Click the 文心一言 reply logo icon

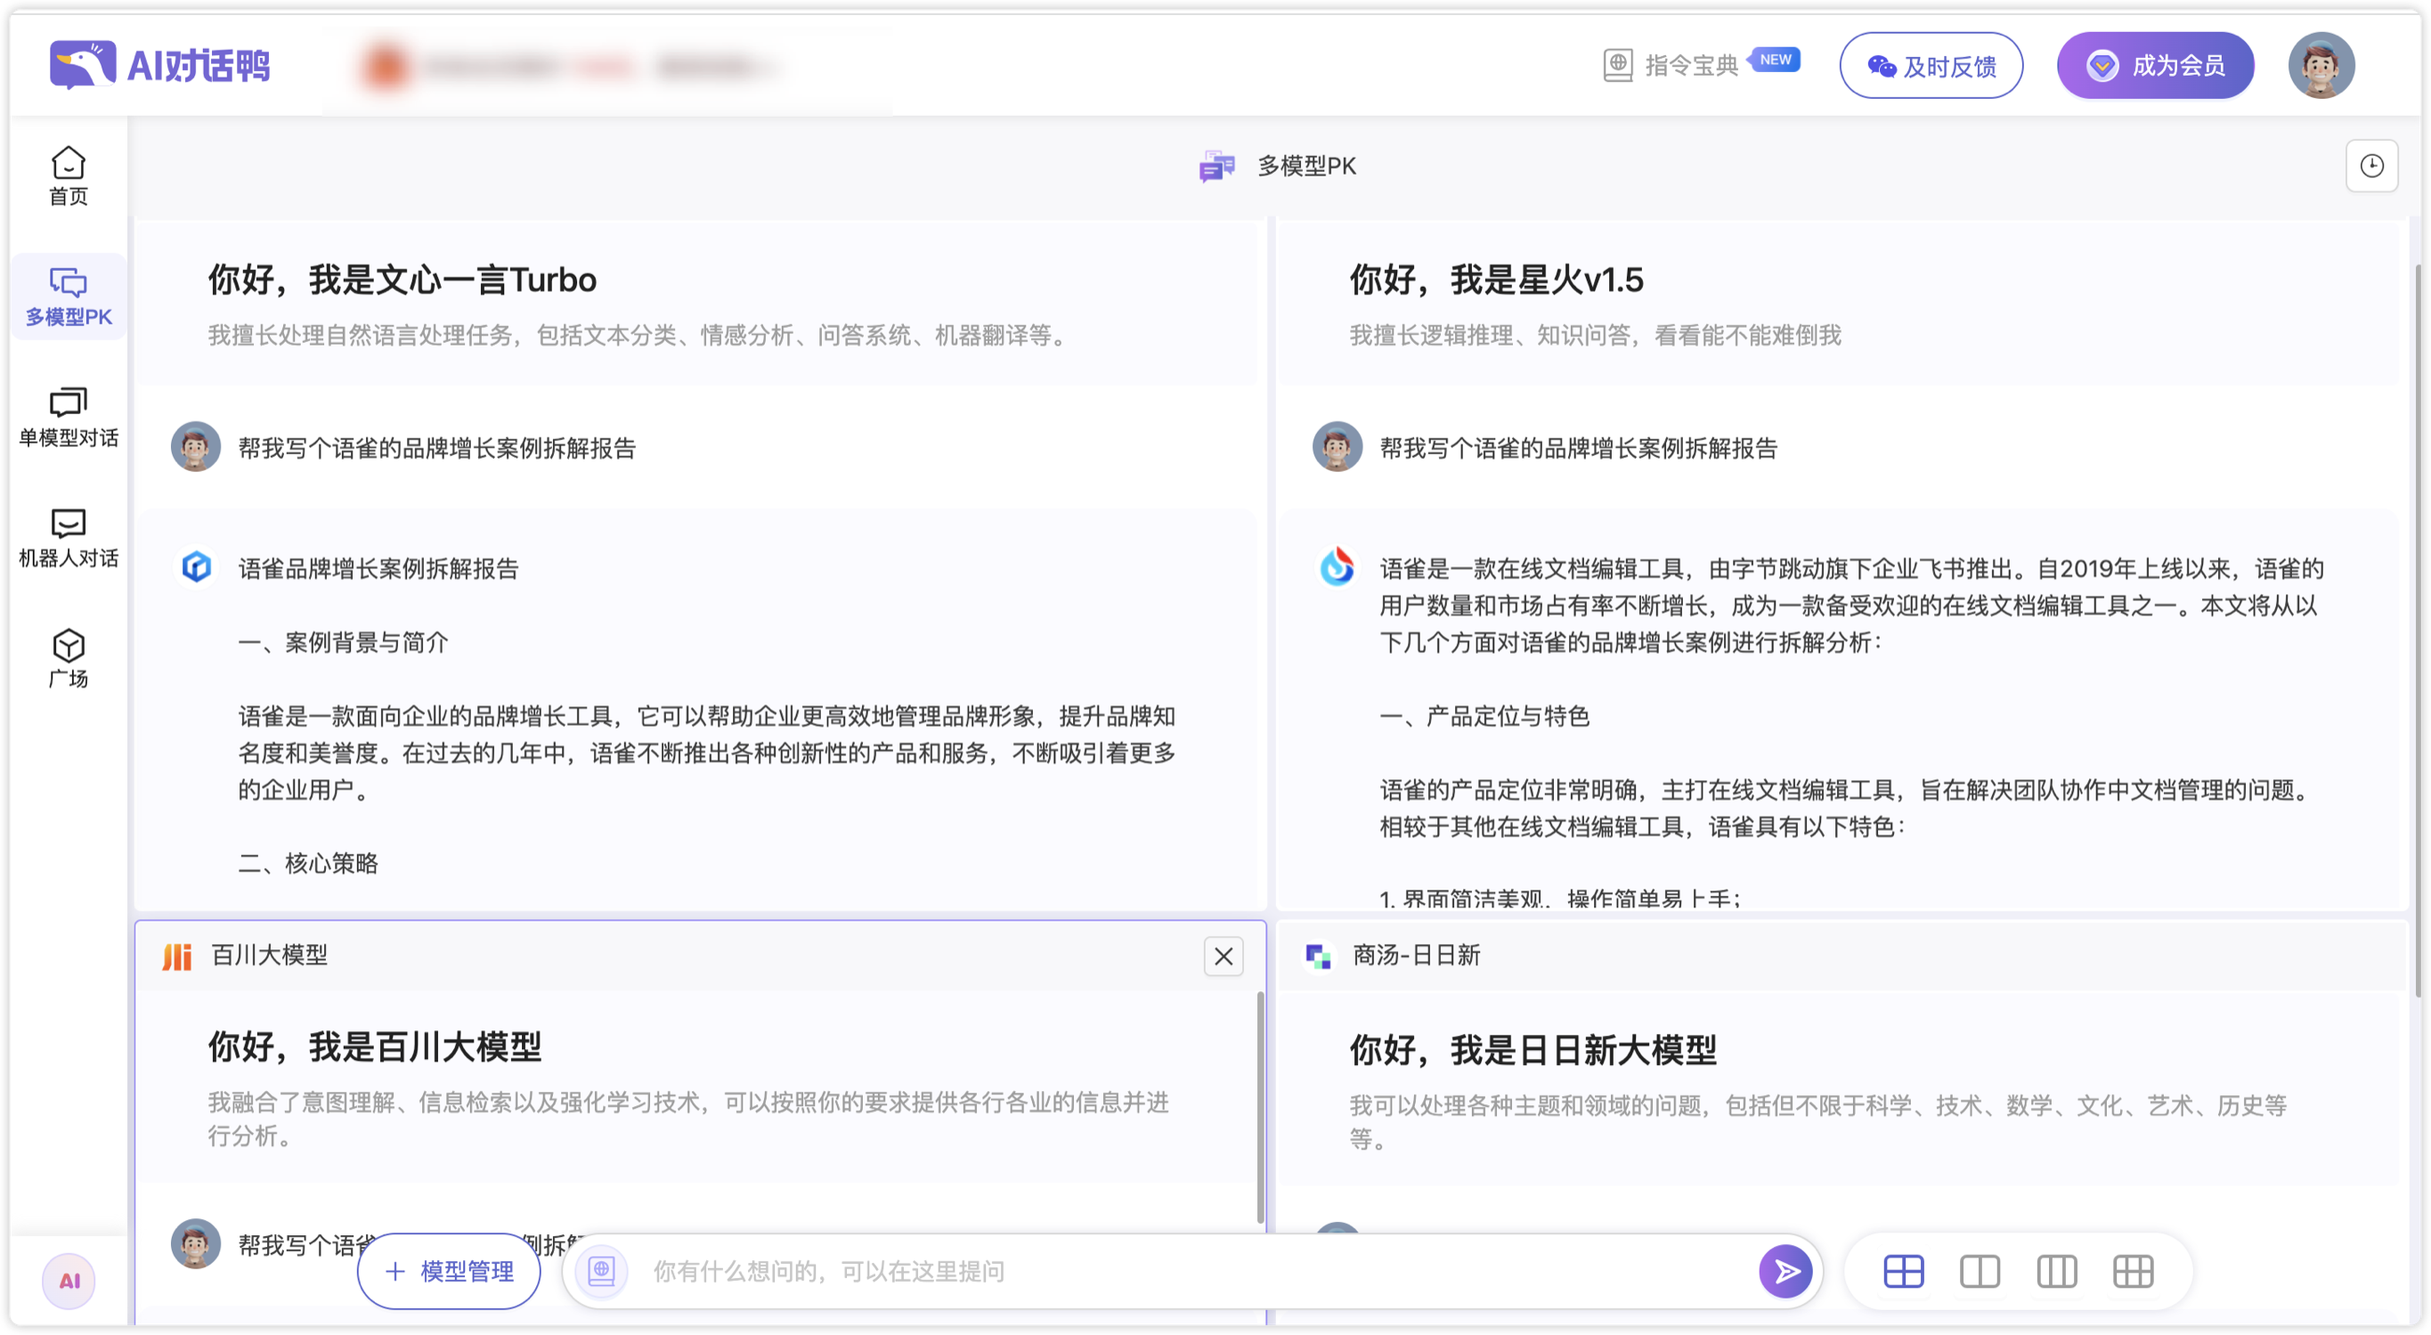pyautogui.click(x=196, y=567)
